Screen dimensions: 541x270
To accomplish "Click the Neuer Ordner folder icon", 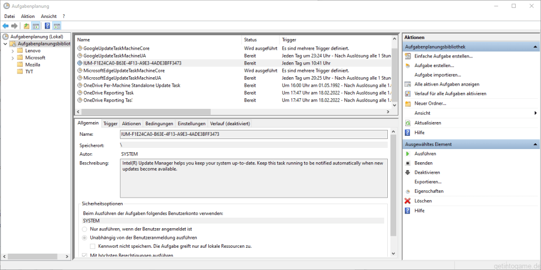I will click(x=407, y=104).
